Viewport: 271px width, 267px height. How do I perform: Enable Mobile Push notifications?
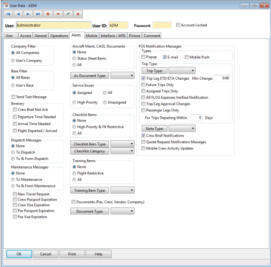186,57
